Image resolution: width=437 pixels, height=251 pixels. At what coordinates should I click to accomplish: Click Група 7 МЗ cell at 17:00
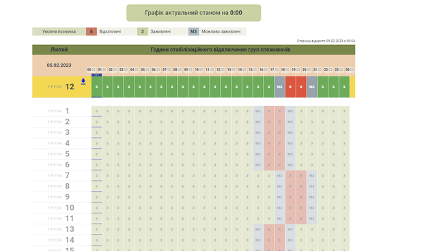pyautogui.click(x=279, y=175)
